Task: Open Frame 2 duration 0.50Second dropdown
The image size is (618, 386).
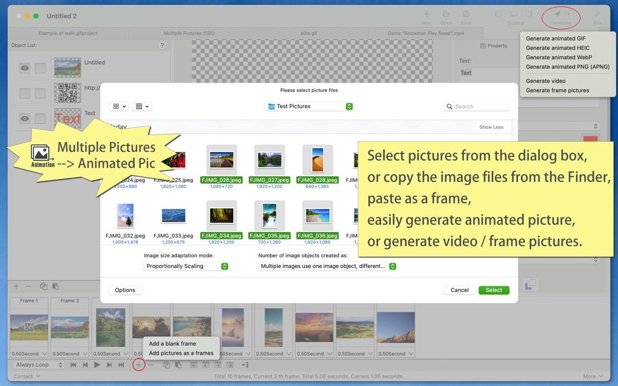Action: 69,354
